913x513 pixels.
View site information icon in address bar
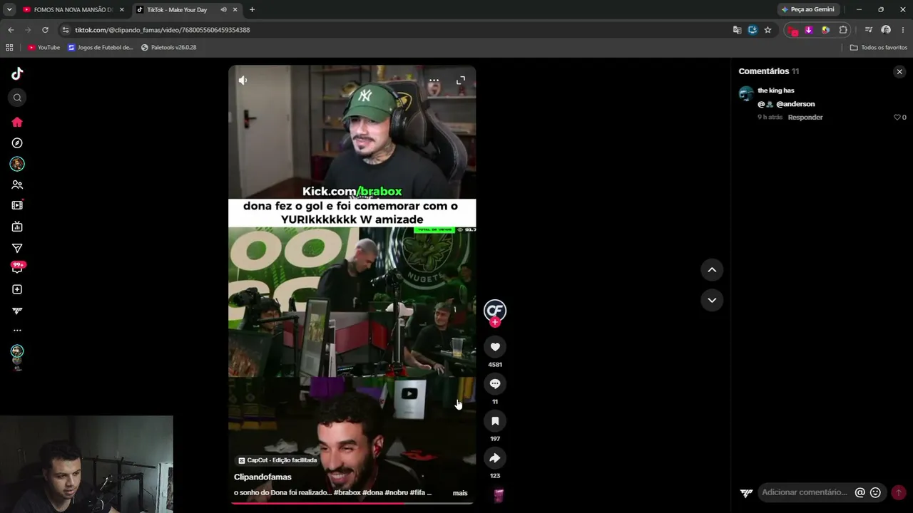point(66,30)
